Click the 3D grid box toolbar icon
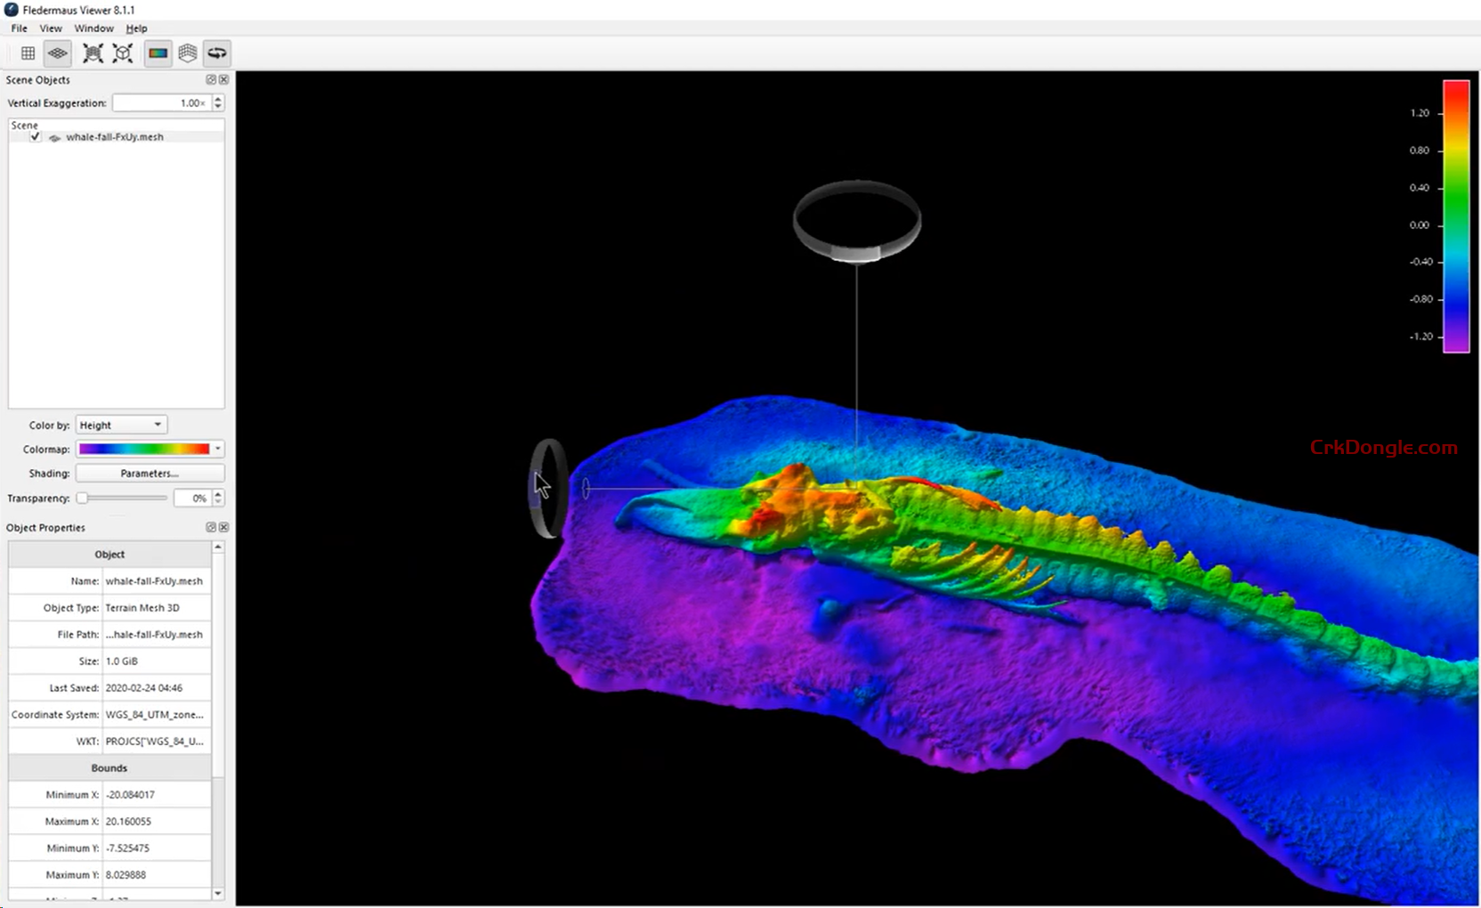 click(188, 53)
